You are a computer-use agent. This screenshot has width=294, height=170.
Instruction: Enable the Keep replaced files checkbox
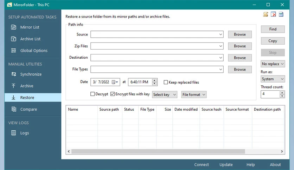pos(166,82)
